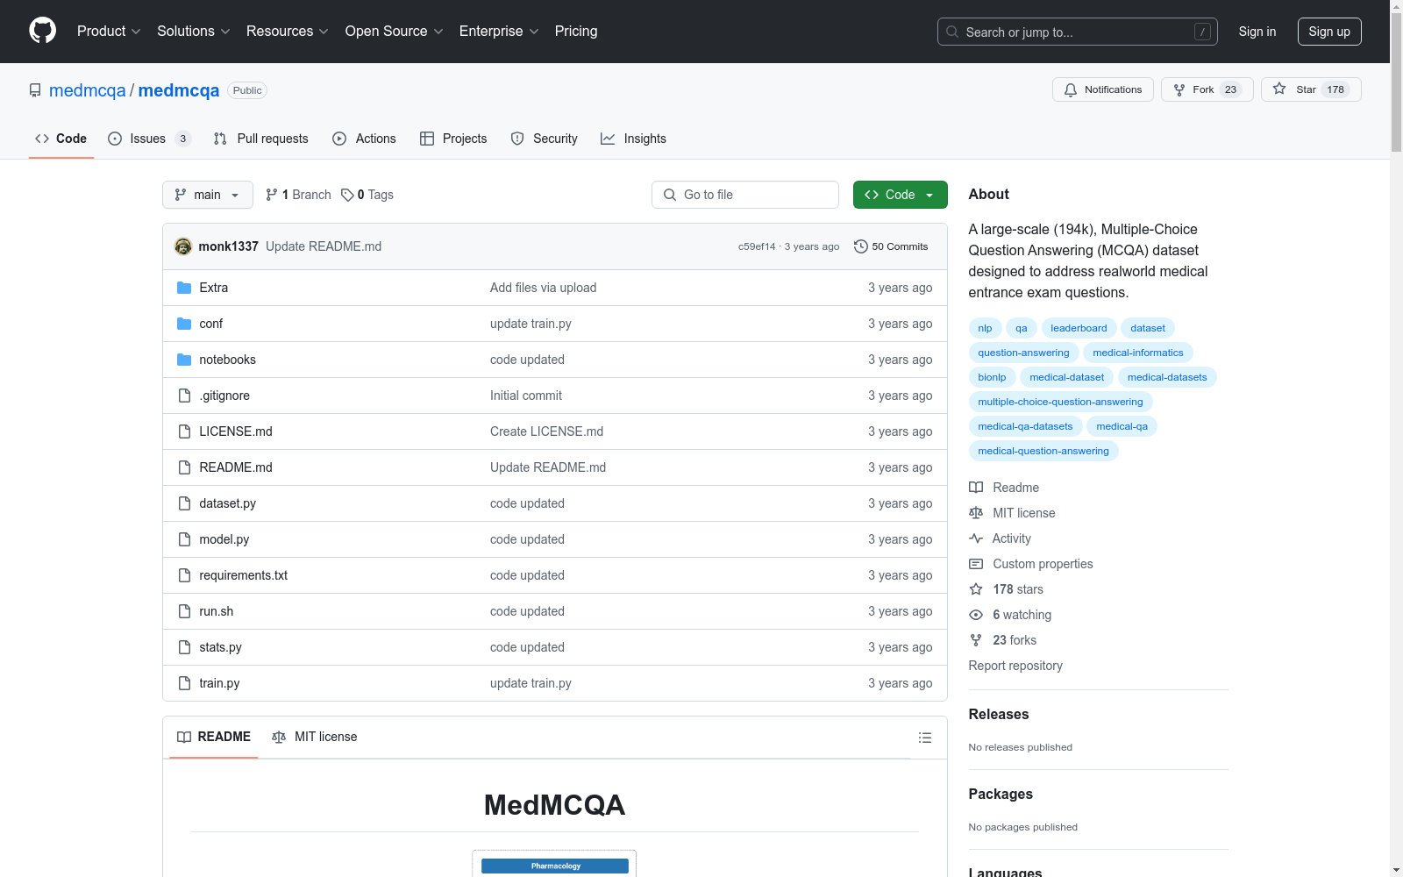Click the c59ef14 commit hash
The width and height of the screenshot is (1403, 877).
point(757,246)
